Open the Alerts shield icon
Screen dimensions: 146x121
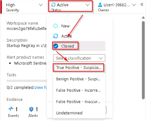click(31, 109)
